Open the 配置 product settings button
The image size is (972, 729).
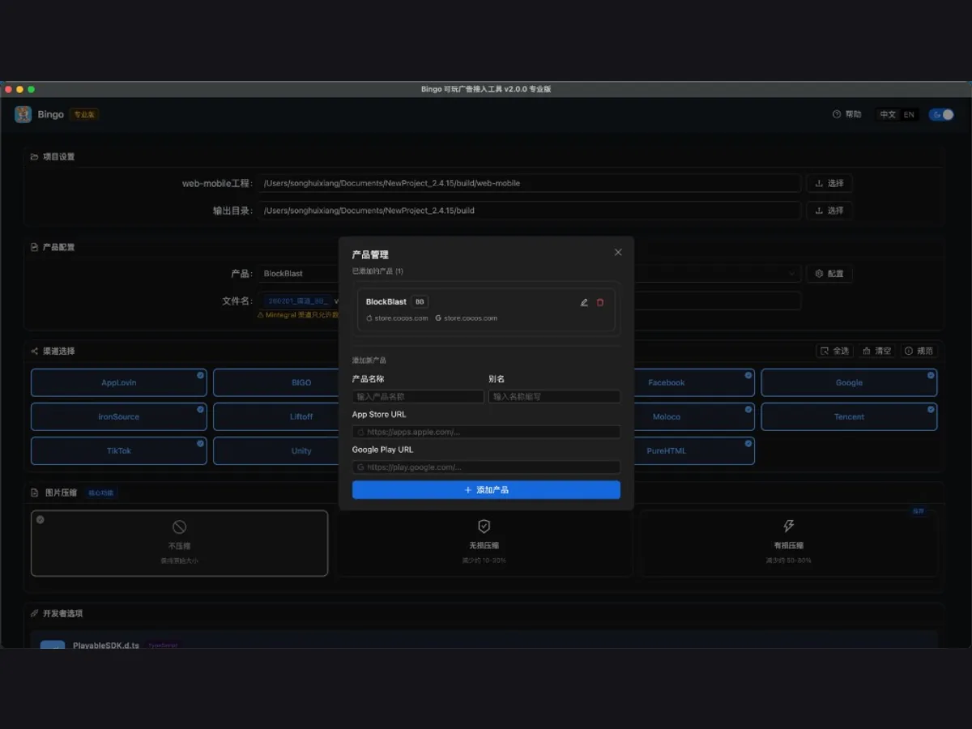pos(829,274)
